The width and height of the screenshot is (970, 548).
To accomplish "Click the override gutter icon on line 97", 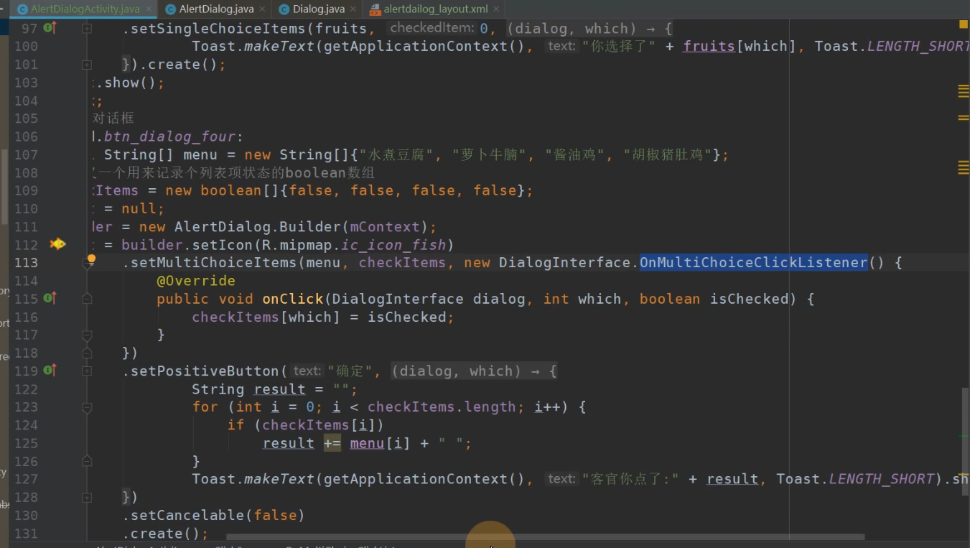I will (50, 28).
